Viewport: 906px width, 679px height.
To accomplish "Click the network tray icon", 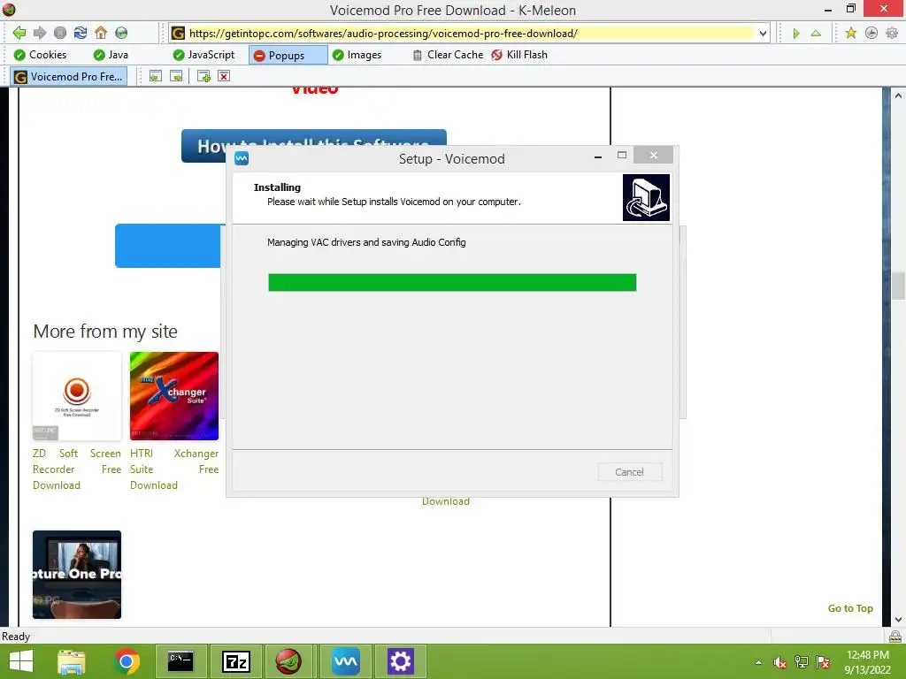I will [802, 662].
